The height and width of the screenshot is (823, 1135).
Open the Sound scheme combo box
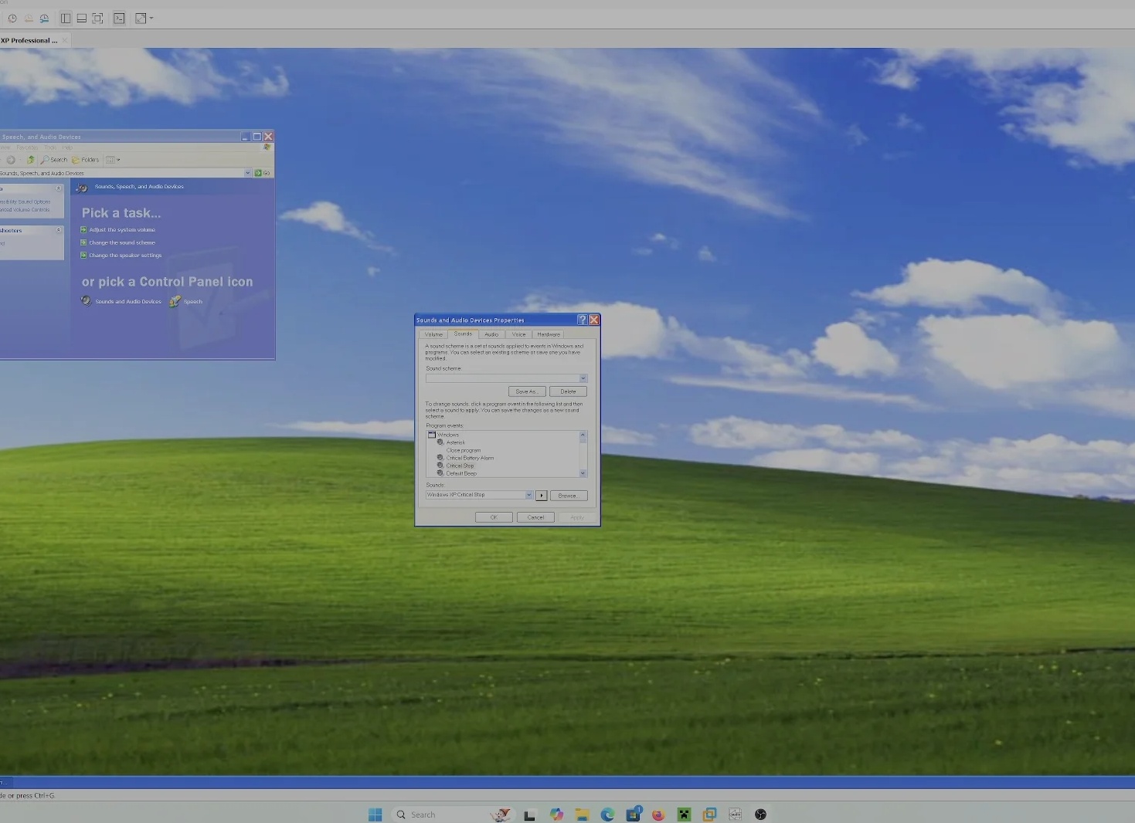[506, 378]
